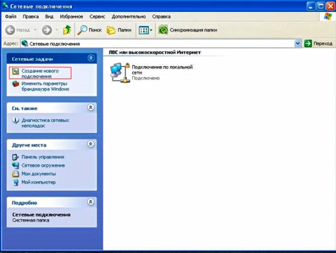The image size is (336, 253).
Task: Click the title bar window icon
Action: 5,5
